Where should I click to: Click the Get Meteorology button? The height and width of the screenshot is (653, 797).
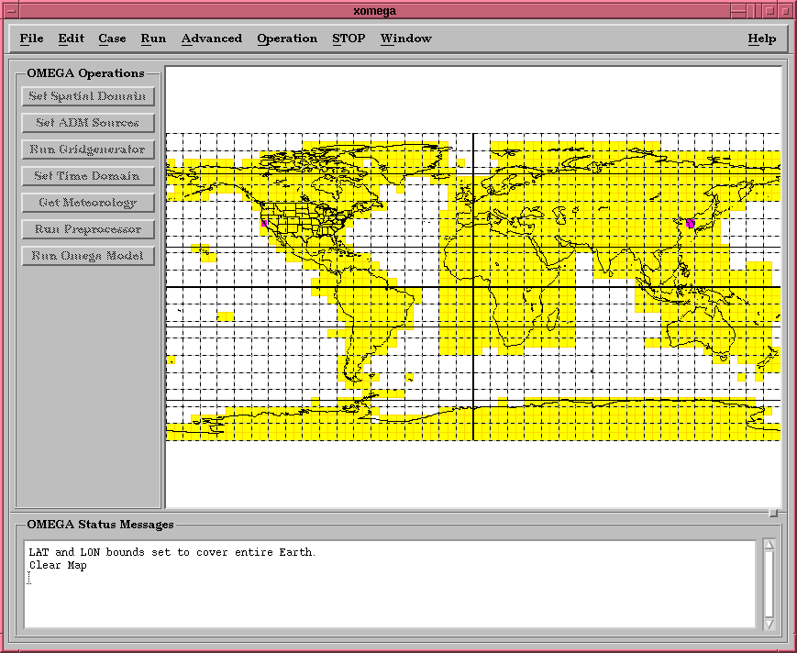point(88,203)
